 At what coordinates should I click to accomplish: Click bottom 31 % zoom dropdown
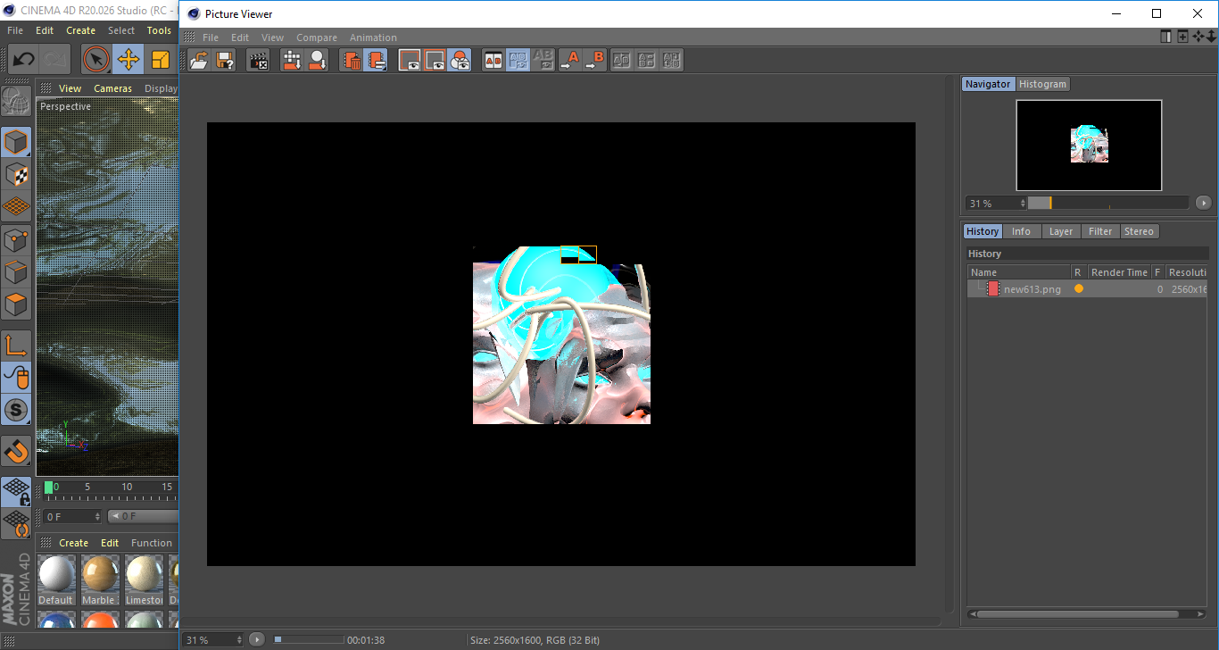(x=213, y=639)
